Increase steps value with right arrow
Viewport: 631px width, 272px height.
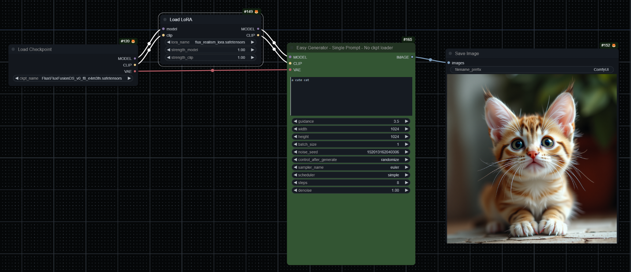click(x=406, y=183)
